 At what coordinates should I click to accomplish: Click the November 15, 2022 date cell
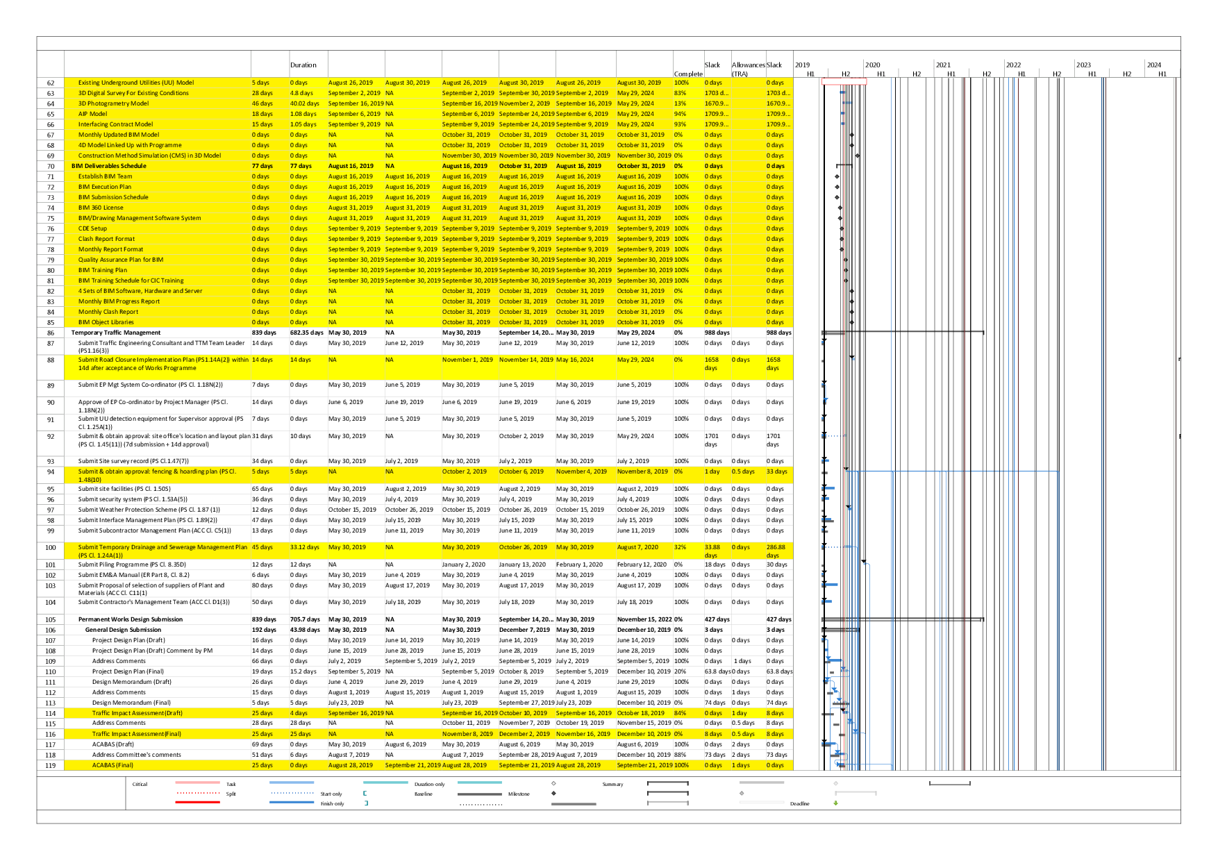point(644,619)
